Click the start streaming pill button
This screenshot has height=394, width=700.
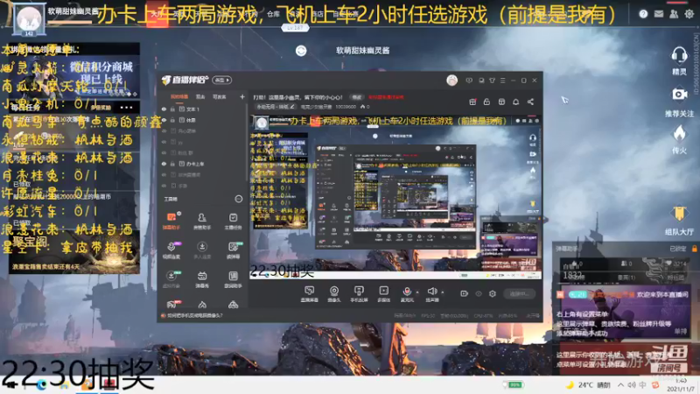[x=519, y=293]
